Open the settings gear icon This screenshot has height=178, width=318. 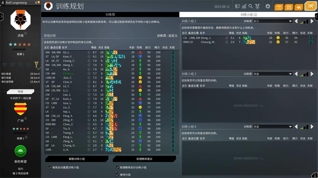(268, 6)
